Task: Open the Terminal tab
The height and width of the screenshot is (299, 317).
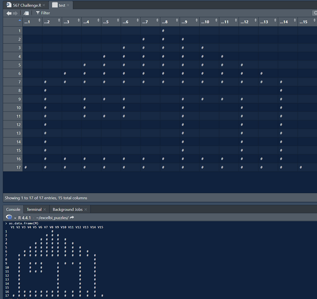Action: pos(34,209)
